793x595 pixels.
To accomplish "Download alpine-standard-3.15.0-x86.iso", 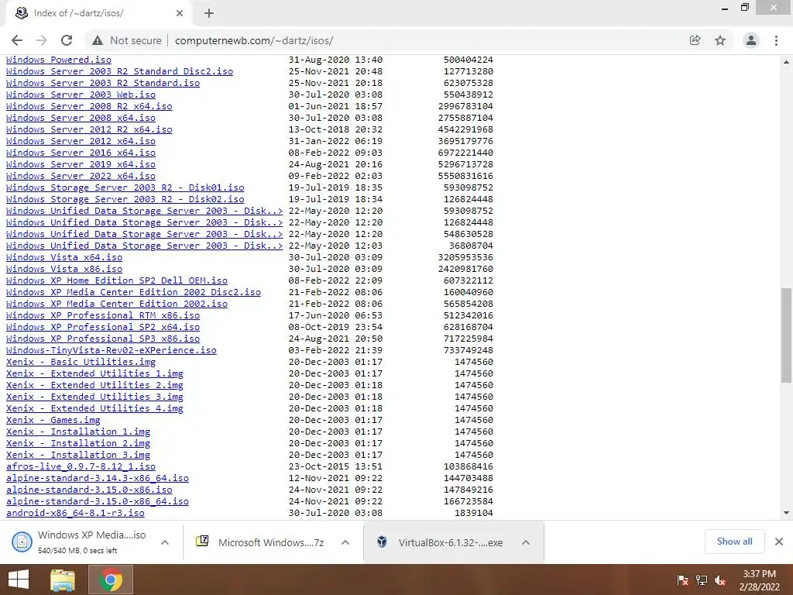I will [89, 490].
